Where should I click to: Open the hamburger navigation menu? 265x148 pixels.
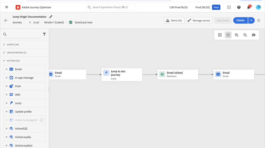coord(6,7)
